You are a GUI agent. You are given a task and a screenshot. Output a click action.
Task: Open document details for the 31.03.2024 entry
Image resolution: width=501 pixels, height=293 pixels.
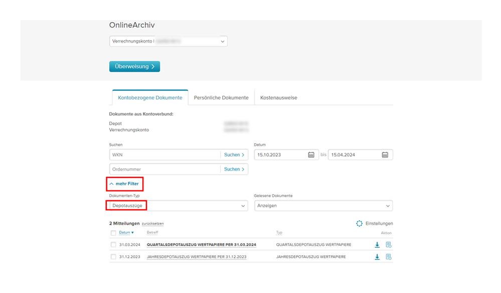coord(388,244)
